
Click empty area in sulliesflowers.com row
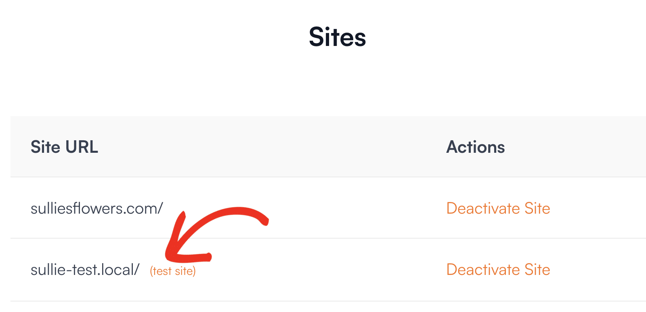point(303,208)
